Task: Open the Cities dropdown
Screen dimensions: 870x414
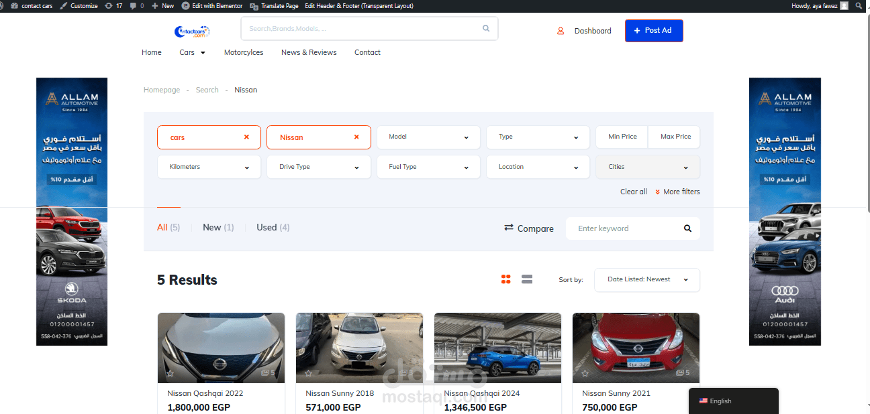Action: pos(648,167)
